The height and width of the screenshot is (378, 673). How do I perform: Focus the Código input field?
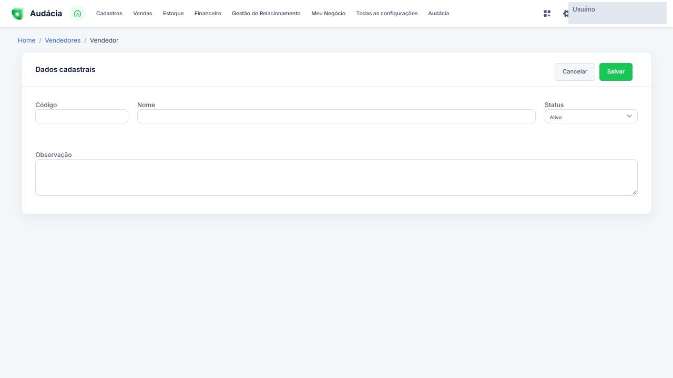pos(81,117)
